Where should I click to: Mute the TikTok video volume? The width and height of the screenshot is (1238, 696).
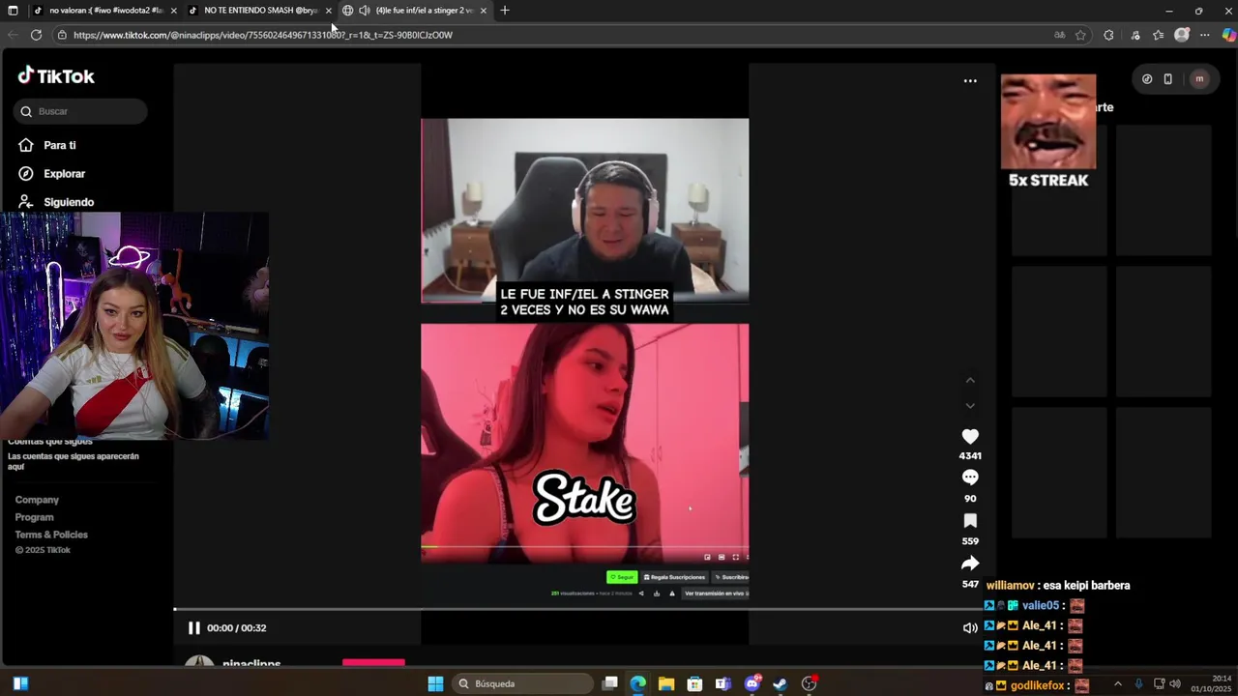click(x=970, y=628)
